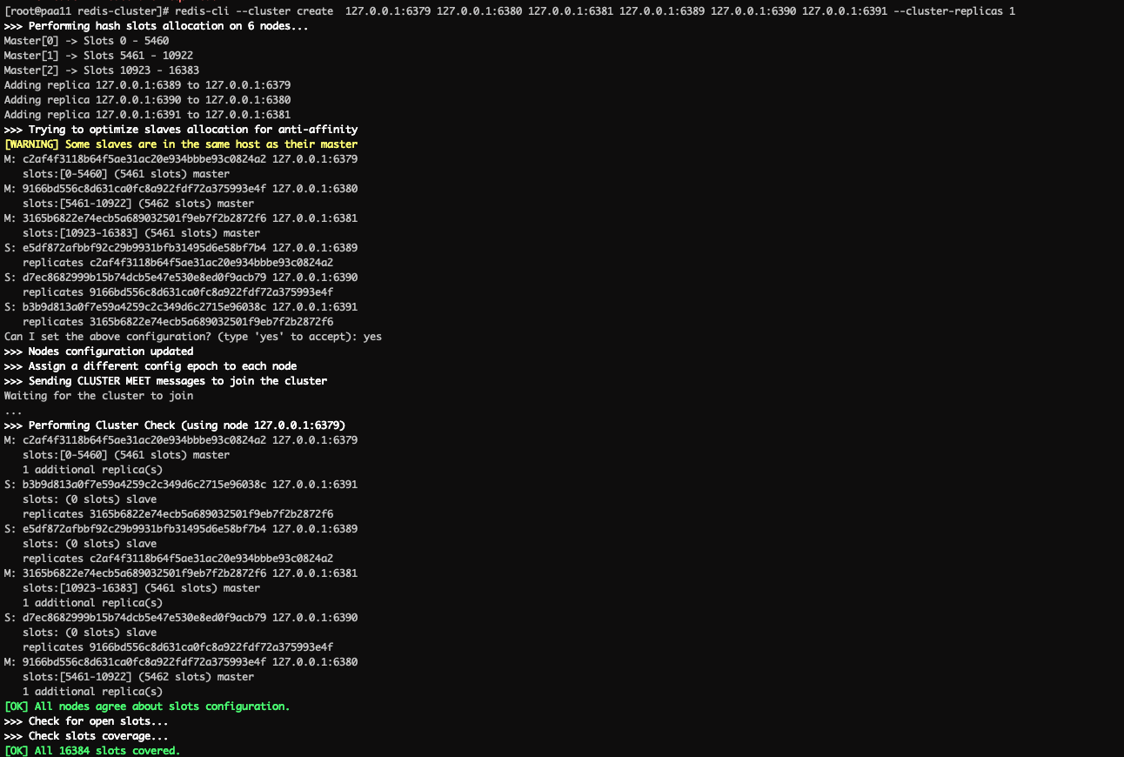
Task: Click '>>> Check for open slots...'
Action: pos(86,721)
